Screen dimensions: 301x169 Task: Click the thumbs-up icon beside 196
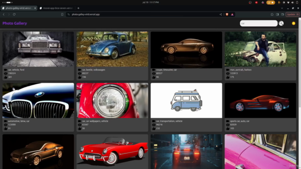point(79,77)
